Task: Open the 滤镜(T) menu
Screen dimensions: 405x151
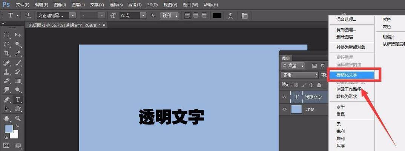Action: [x=135, y=5]
